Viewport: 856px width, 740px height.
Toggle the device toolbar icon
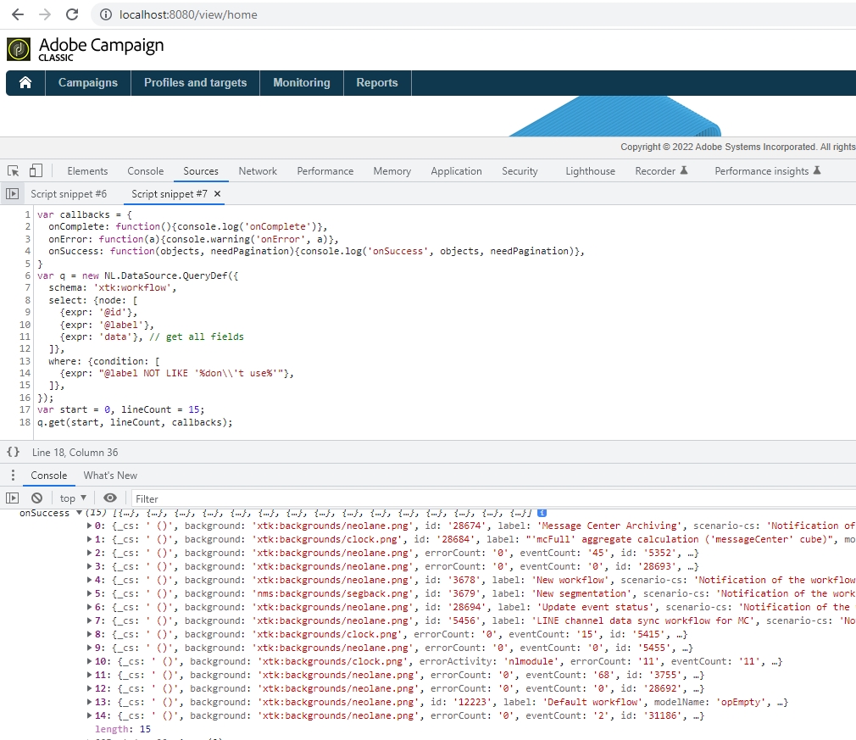(x=36, y=170)
